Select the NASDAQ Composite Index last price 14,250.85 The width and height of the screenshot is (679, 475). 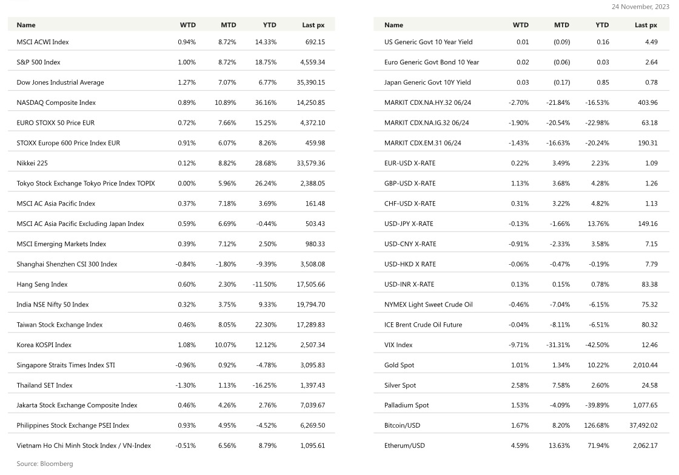pyautogui.click(x=307, y=102)
